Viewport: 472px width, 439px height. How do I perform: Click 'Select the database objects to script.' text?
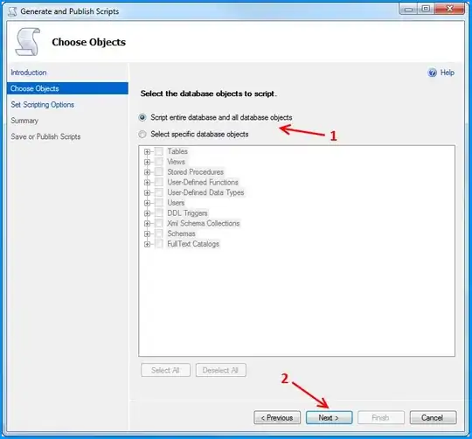(208, 94)
